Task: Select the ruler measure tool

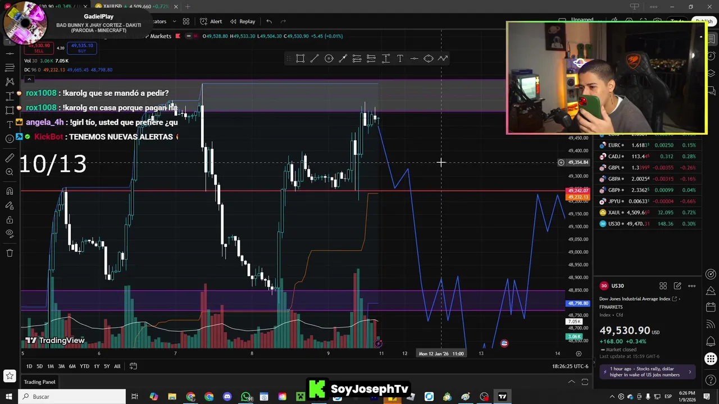Action: pyautogui.click(x=10, y=158)
